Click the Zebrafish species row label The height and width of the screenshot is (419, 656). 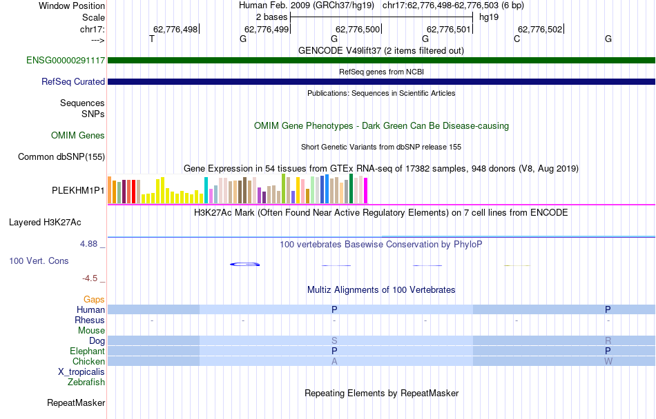click(86, 382)
